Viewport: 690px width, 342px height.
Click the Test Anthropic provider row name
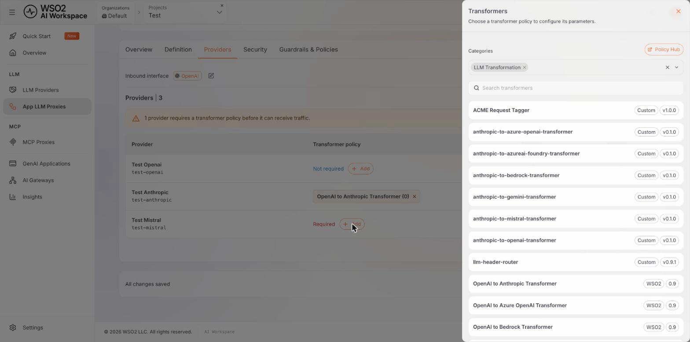point(150,192)
